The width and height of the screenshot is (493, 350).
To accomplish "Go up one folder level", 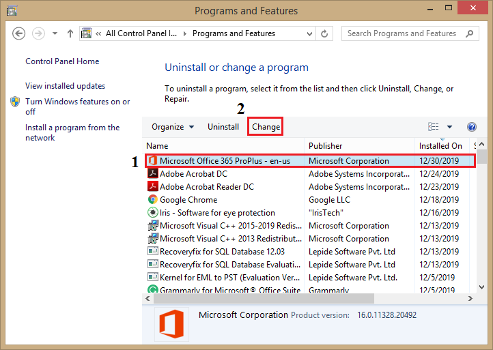I will coord(70,33).
